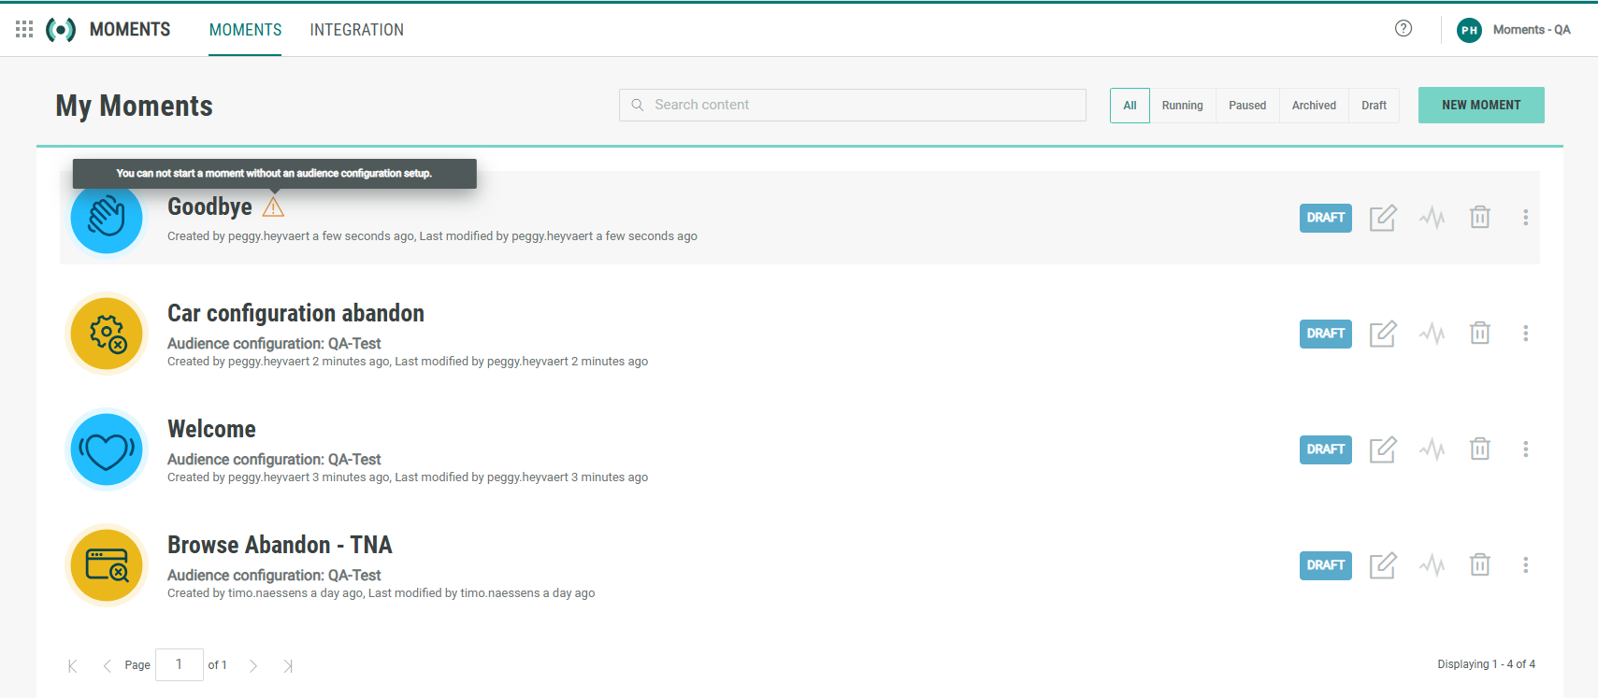
Task: Open the Browse Abandon - TNA title
Action: tap(279, 545)
